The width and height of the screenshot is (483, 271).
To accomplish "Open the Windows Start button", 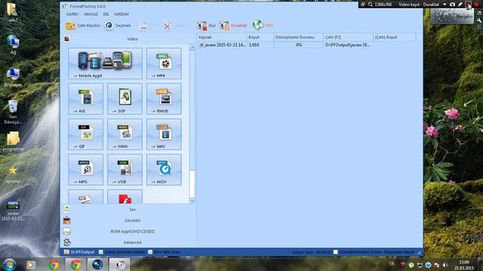I will (9, 264).
